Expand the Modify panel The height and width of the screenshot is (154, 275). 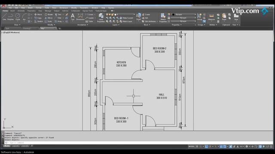tap(51, 25)
